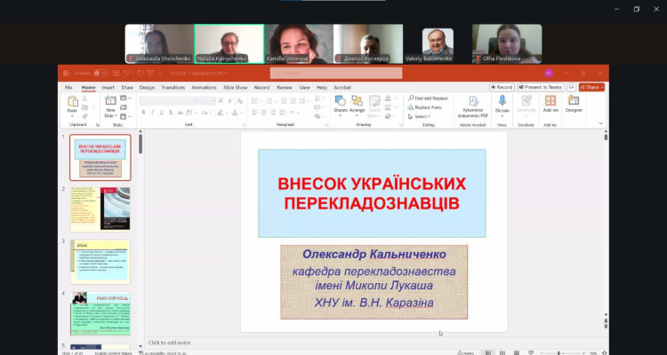Viewport: 667px width, 355px height.
Task: Click Decrease Font Size icon
Action: pos(230,100)
